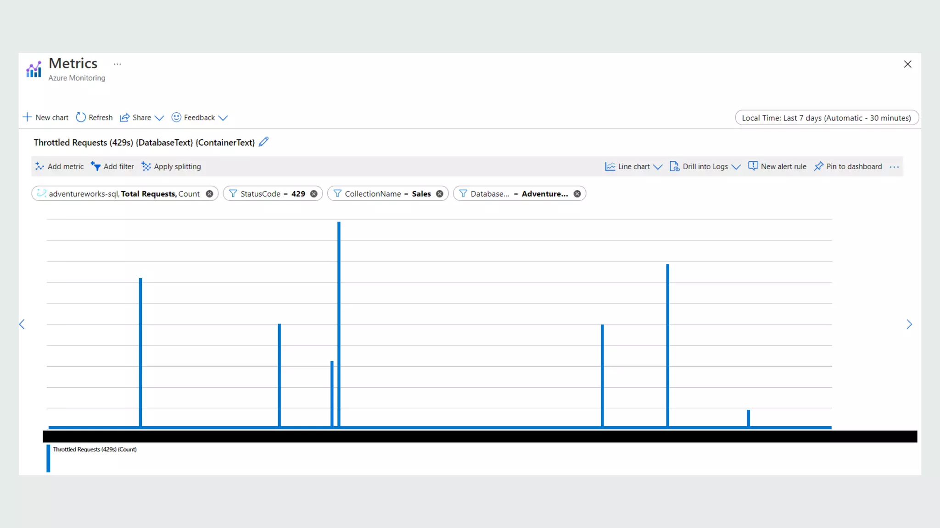Viewport: 940px width, 528px height.
Task: Remove the Database Adventure filter pill
Action: click(577, 194)
